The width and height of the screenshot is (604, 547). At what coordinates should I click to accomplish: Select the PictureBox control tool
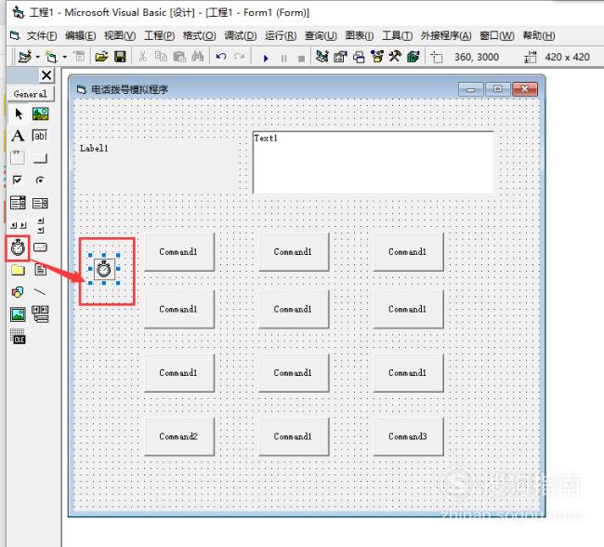point(40,113)
